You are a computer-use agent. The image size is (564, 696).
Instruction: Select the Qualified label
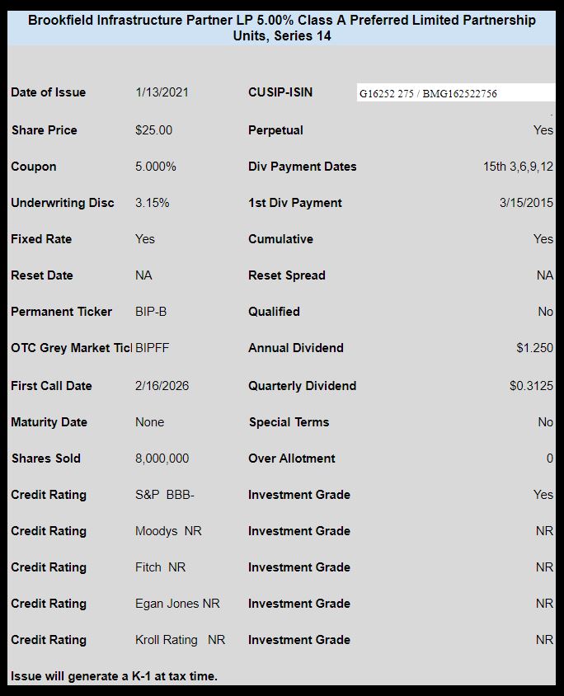point(274,312)
